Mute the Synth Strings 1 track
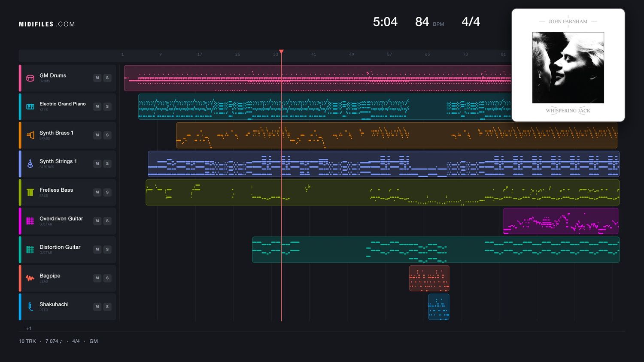Image resolution: width=644 pixels, height=362 pixels. pos(97,164)
